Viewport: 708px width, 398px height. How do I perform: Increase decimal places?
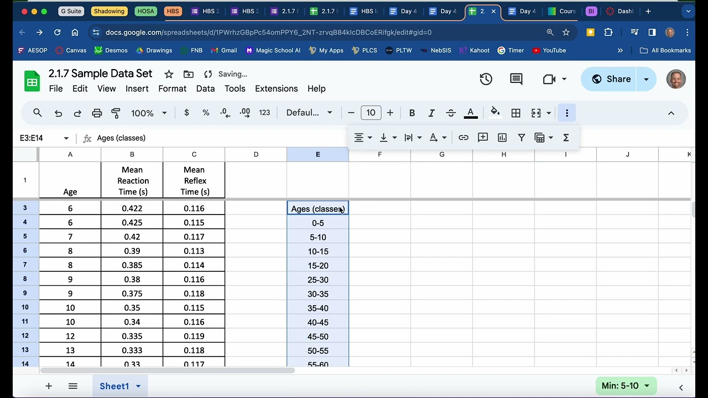tap(245, 113)
